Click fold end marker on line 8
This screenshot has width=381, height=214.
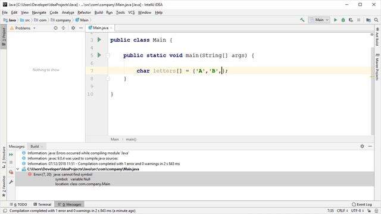[x=108, y=78]
